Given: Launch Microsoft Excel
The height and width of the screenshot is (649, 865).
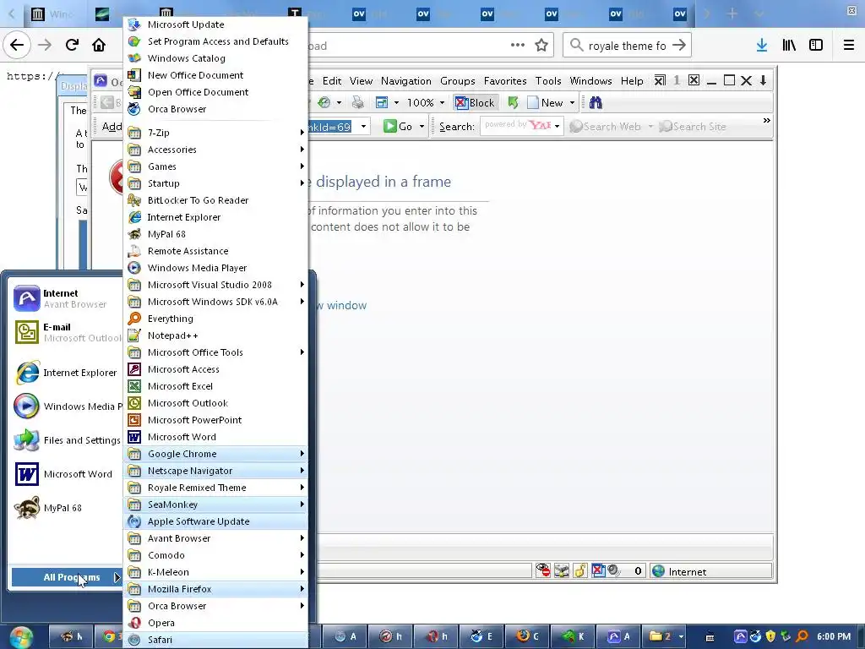Looking at the screenshot, I should [x=215, y=386].
